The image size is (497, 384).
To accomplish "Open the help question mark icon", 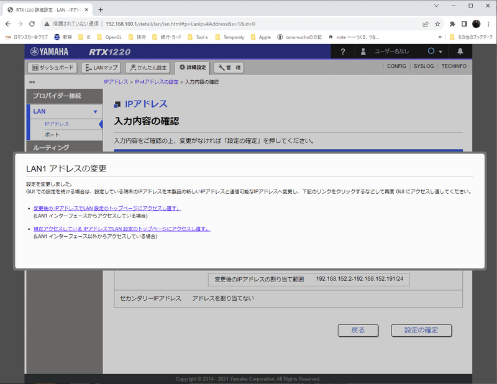I will click(x=343, y=52).
